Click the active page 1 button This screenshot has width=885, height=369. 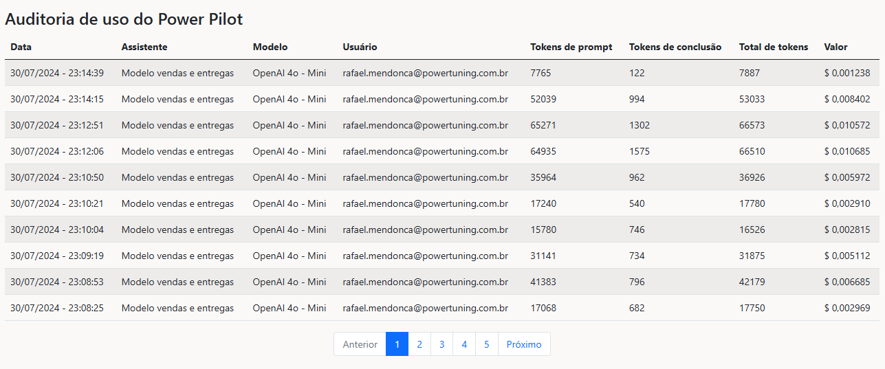tap(397, 344)
